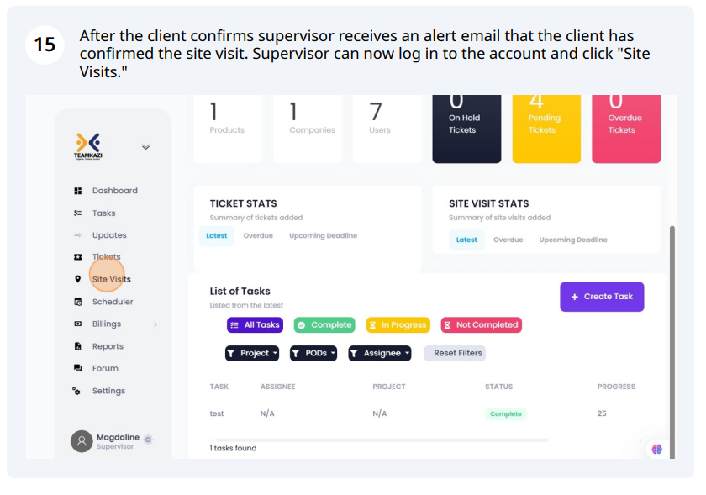Click the gear next to Magdaline's name
The width and height of the screenshot is (706, 495).
tap(148, 440)
